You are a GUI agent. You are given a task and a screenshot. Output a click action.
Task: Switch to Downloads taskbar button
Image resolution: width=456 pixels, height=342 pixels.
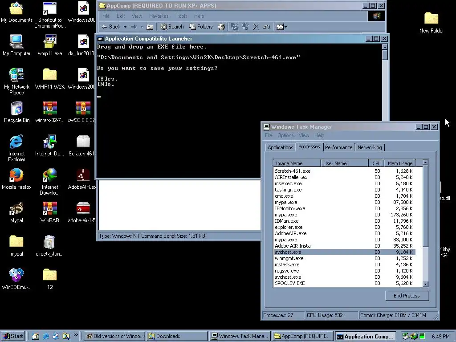click(x=177, y=336)
